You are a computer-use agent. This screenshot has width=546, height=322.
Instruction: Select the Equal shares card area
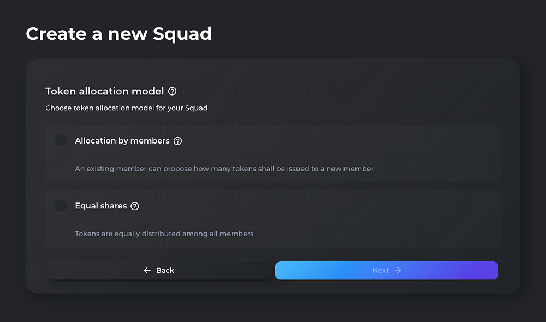click(273, 219)
